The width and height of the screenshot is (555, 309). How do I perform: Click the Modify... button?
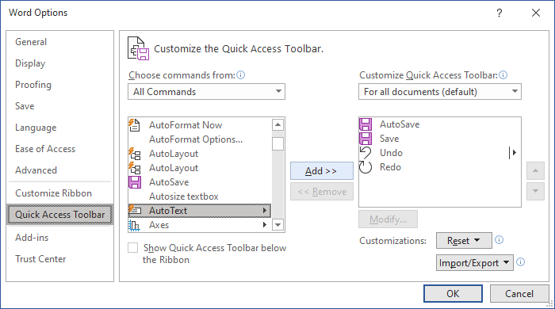click(x=388, y=219)
